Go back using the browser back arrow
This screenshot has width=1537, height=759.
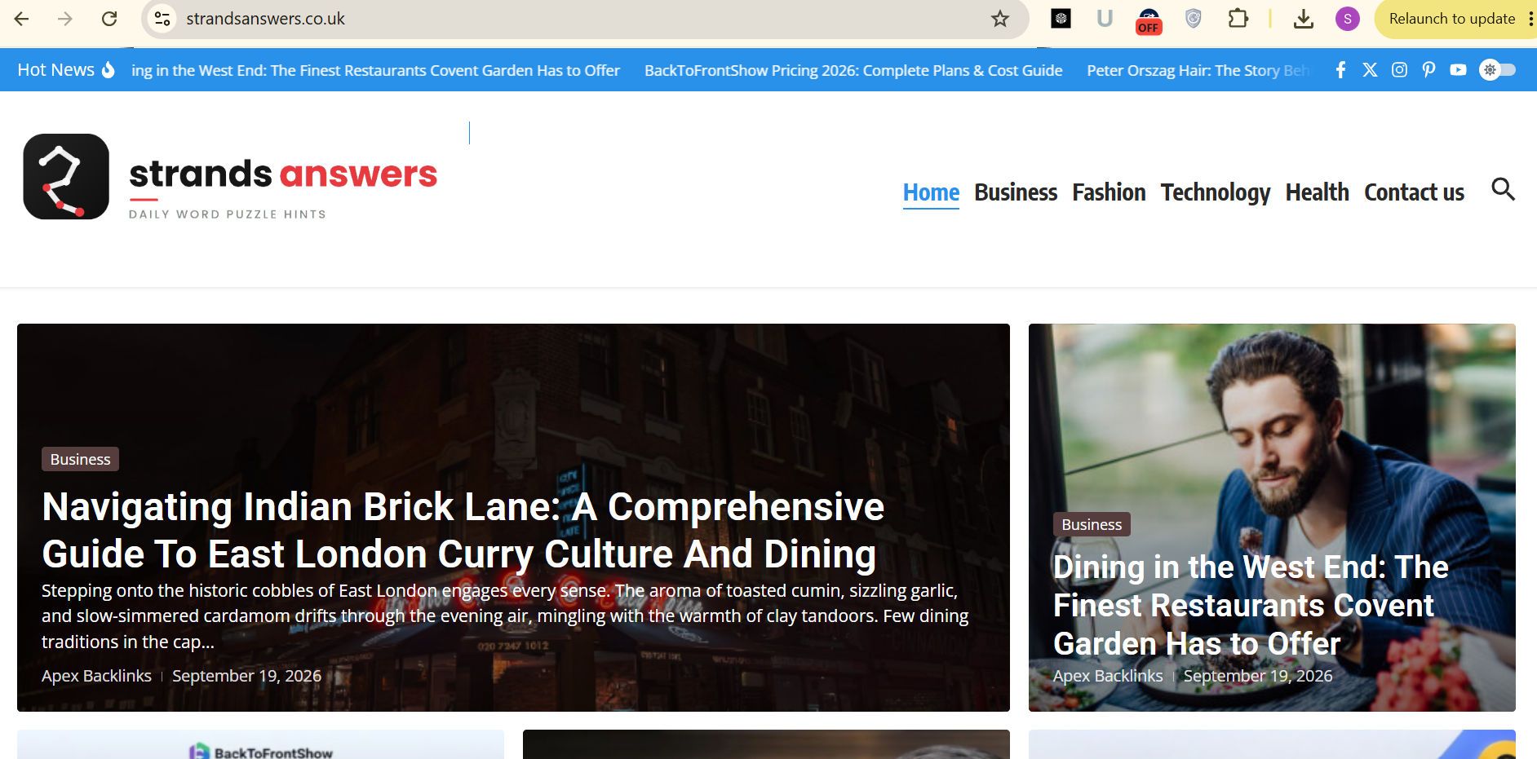click(22, 19)
